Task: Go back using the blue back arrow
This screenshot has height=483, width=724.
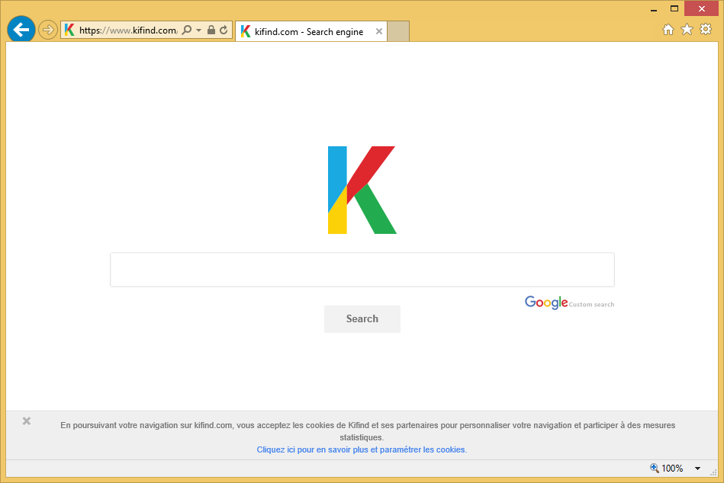Action: (x=21, y=30)
